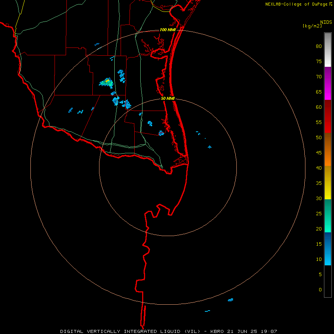The image size is (334, 334).
Task: Click the '15' value on color scale
Action: [319, 244]
